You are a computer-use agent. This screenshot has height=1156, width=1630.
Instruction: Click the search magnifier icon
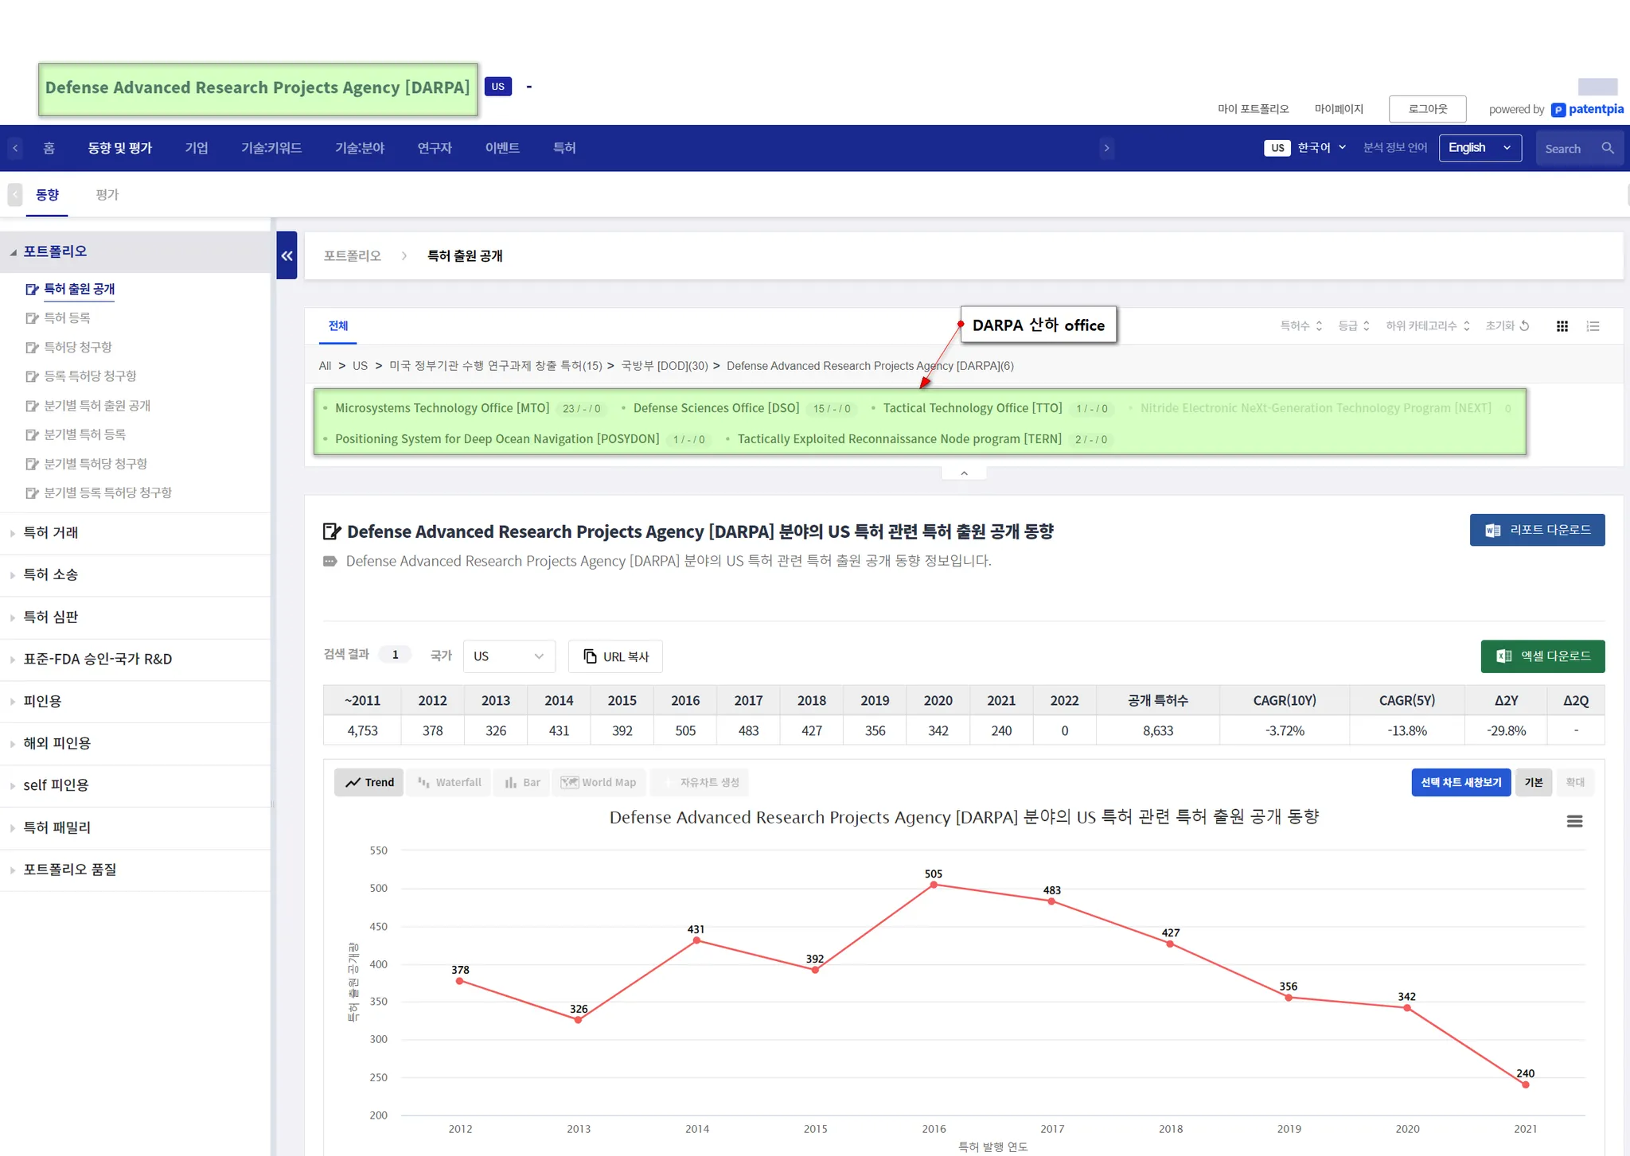point(1608,148)
